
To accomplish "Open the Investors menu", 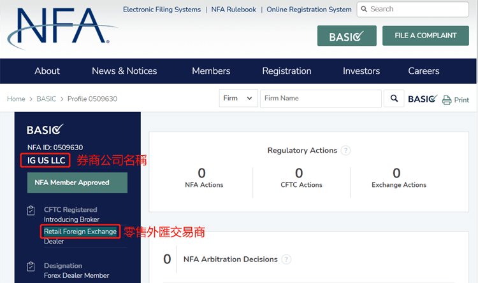I will click(x=361, y=71).
